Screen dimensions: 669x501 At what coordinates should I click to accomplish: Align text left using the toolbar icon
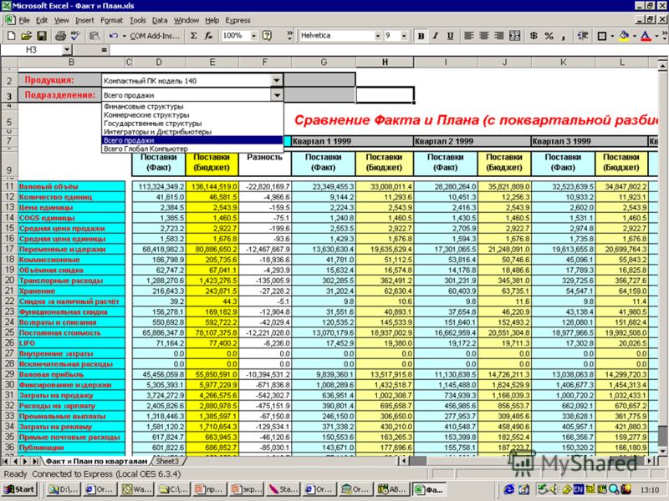(x=469, y=36)
